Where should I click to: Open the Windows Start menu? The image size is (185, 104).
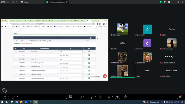tap(2, 102)
